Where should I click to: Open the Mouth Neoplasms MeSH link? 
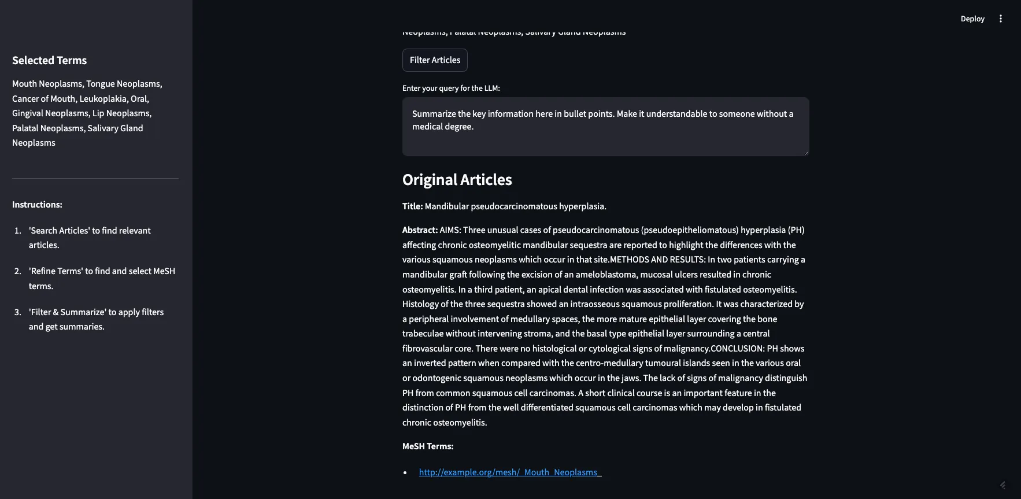pyautogui.click(x=510, y=472)
